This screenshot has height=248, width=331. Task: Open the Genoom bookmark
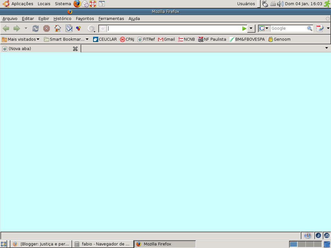click(x=279, y=39)
